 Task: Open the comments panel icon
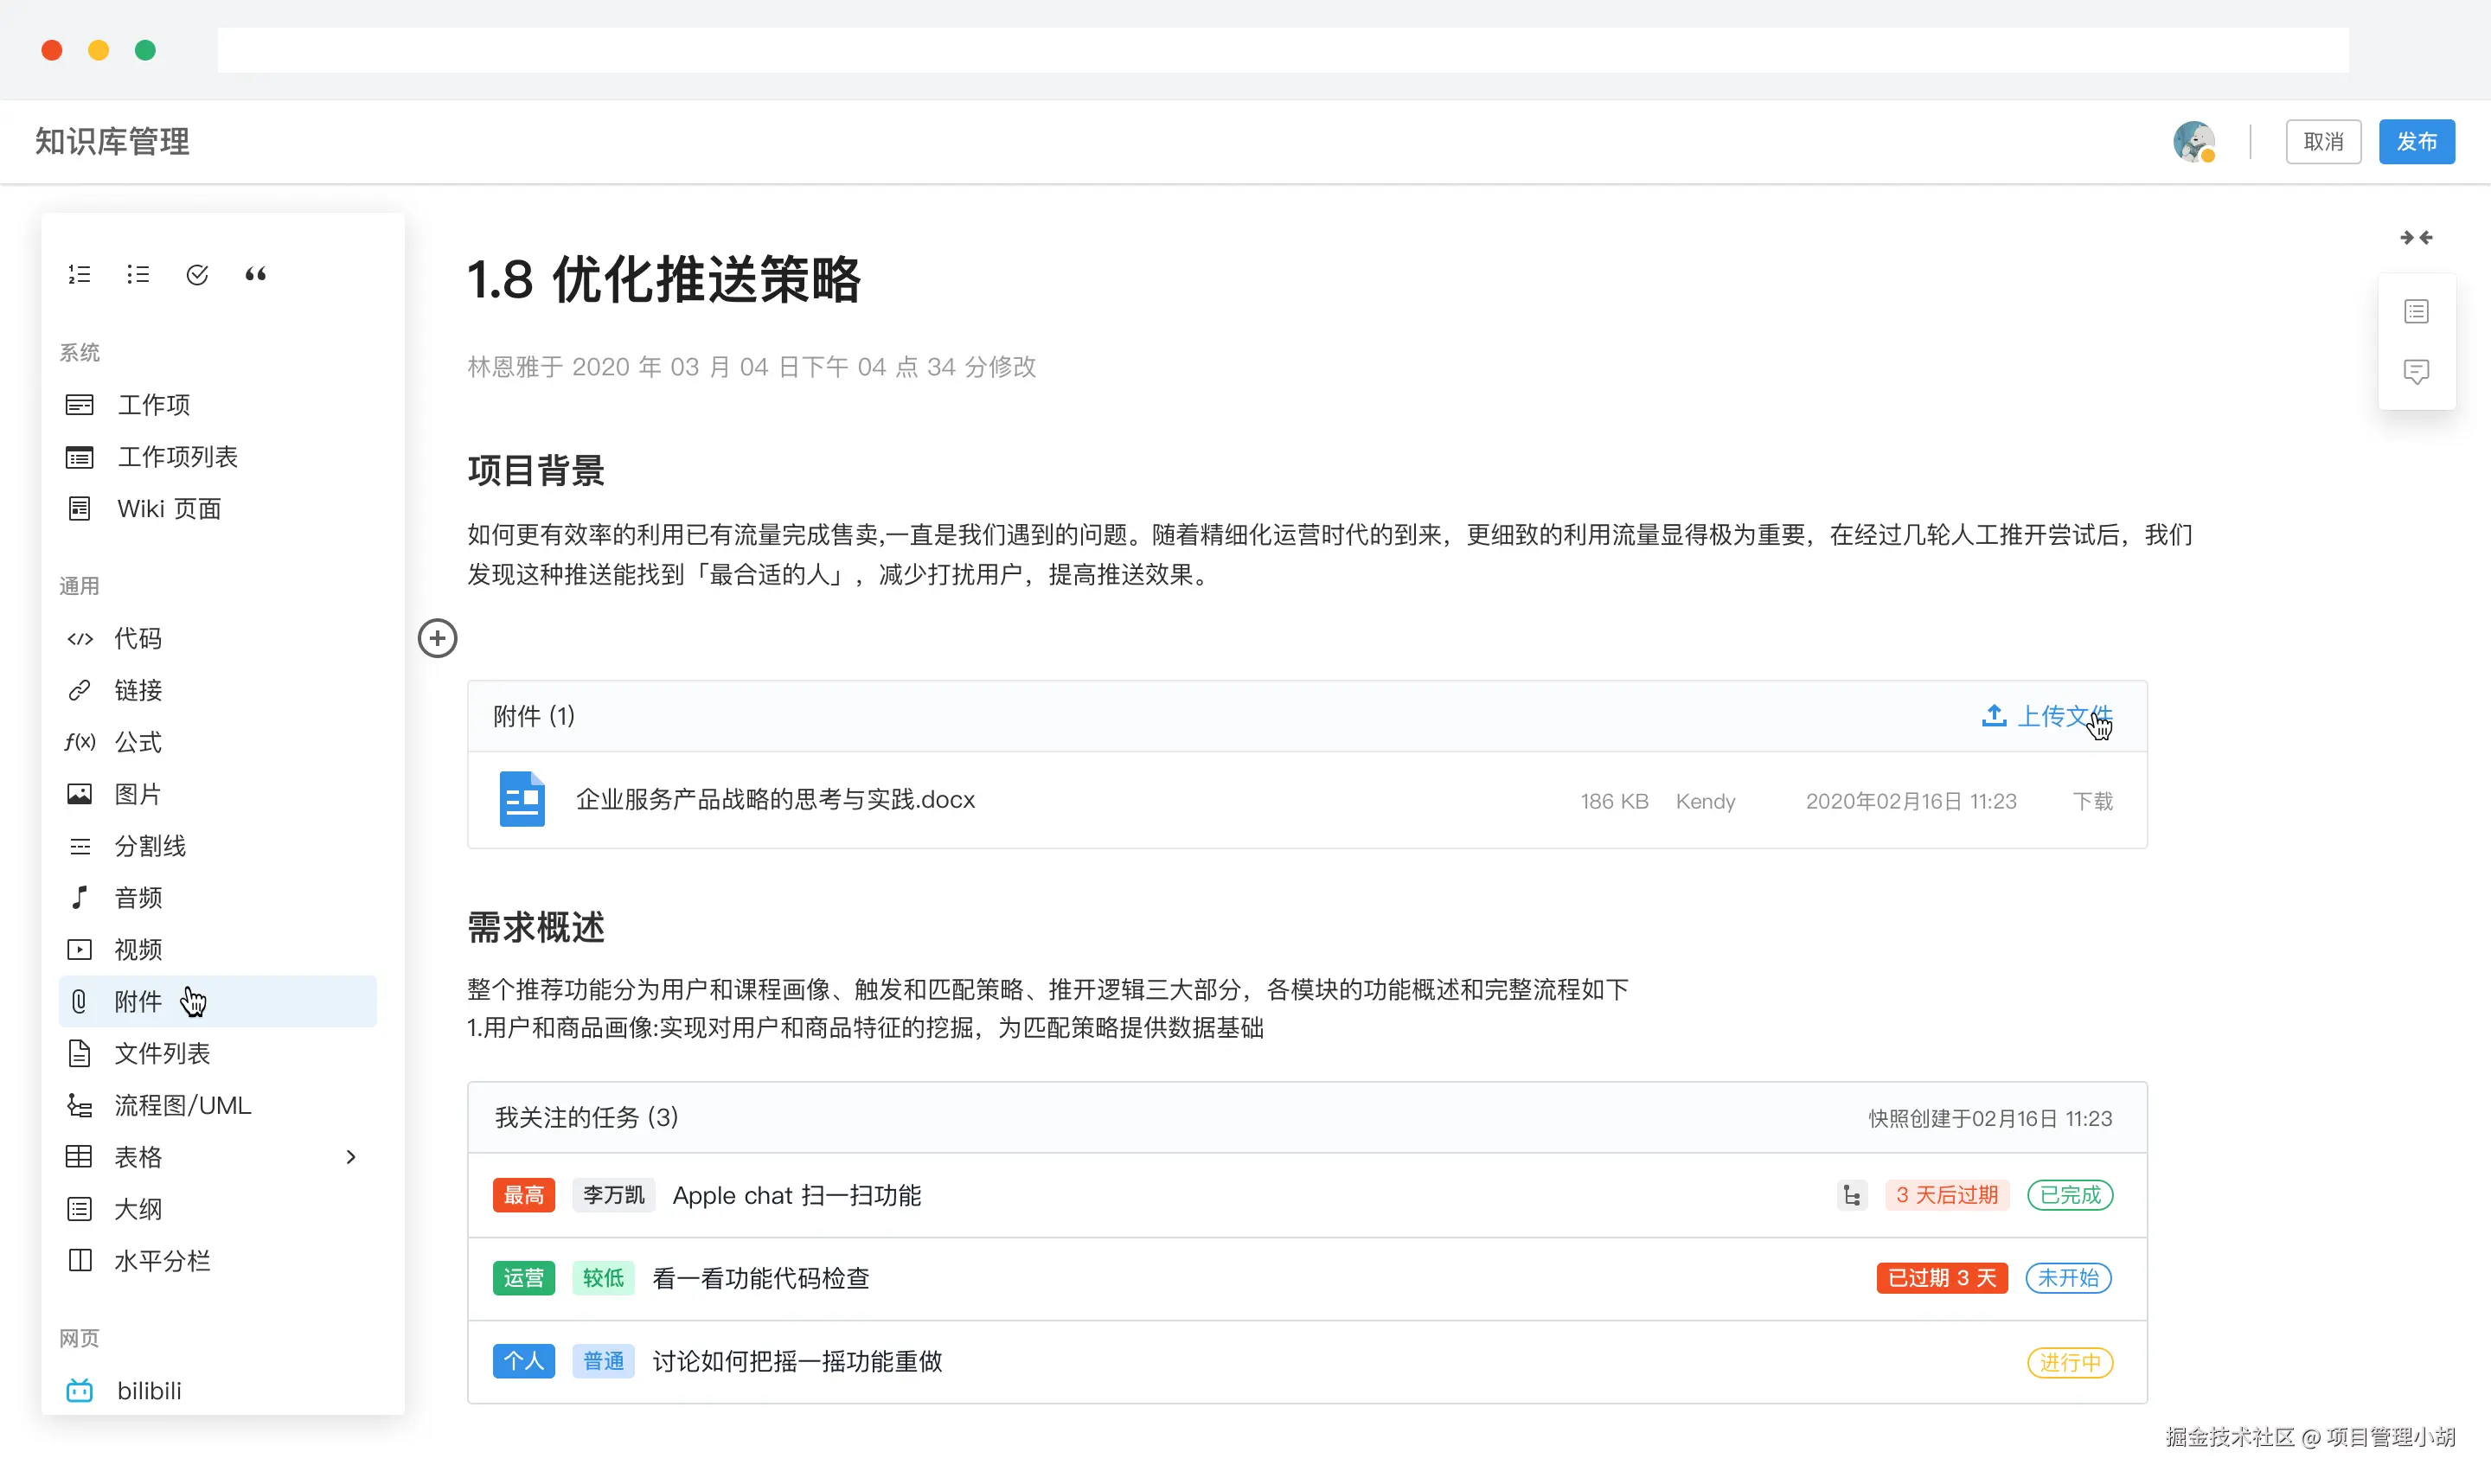coord(2417,371)
